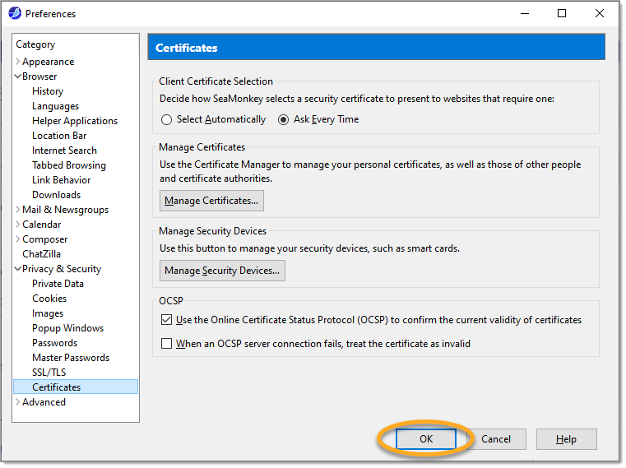Image resolution: width=626 pixels, height=468 pixels.
Task: Expand the Composer category
Action: point(18,239)
